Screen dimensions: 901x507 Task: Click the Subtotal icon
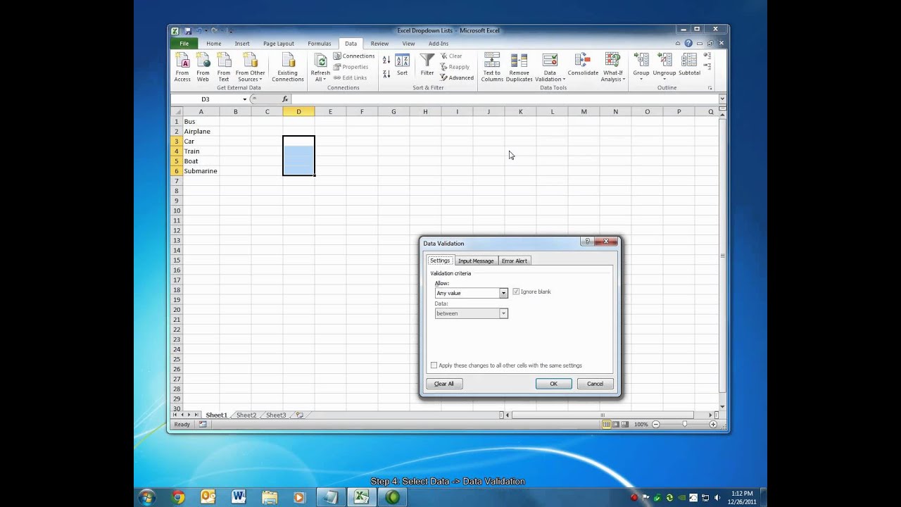pos(689,65)
